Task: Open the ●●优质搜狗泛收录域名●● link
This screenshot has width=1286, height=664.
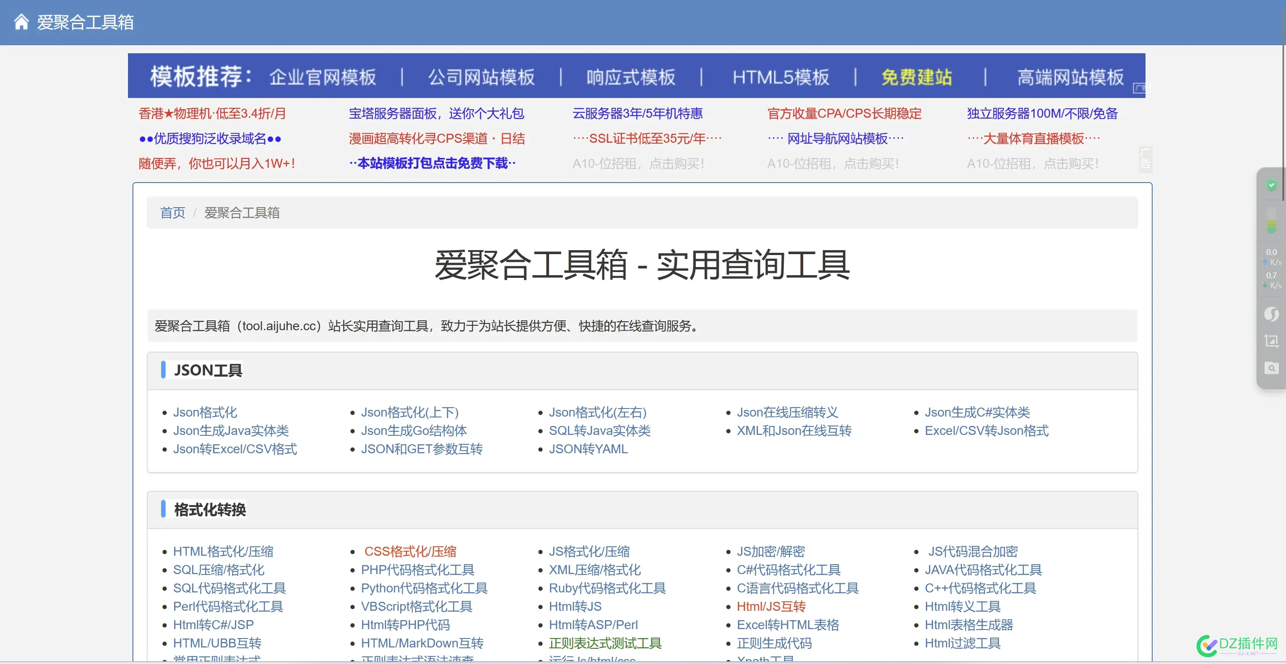Action: pyautogui.click(x=210, y=138)
